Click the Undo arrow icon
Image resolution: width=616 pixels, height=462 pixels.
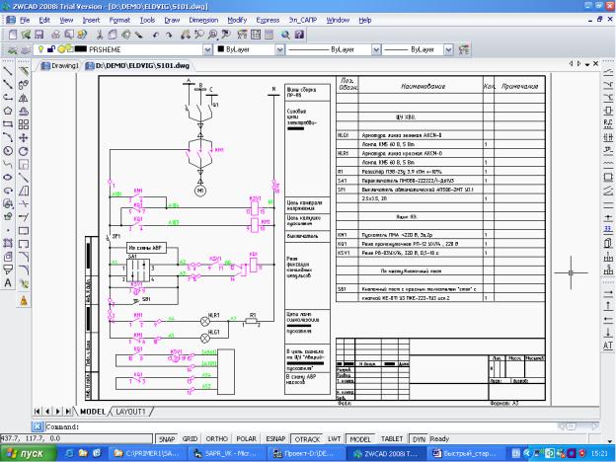(x=157, y=34)
